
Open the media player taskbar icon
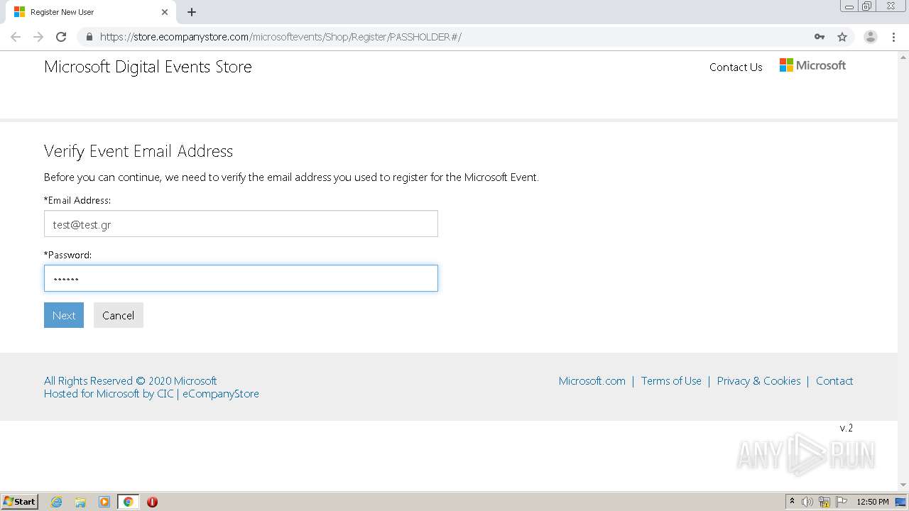point(104,502)
